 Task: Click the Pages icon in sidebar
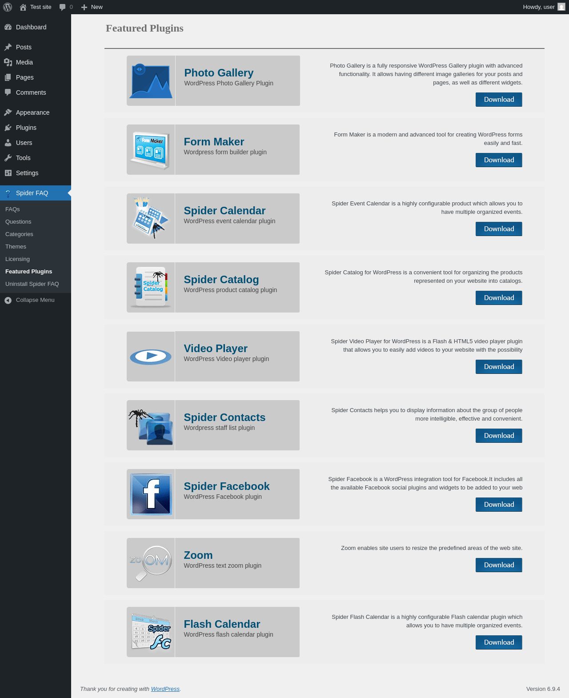(x=8, y=77)
